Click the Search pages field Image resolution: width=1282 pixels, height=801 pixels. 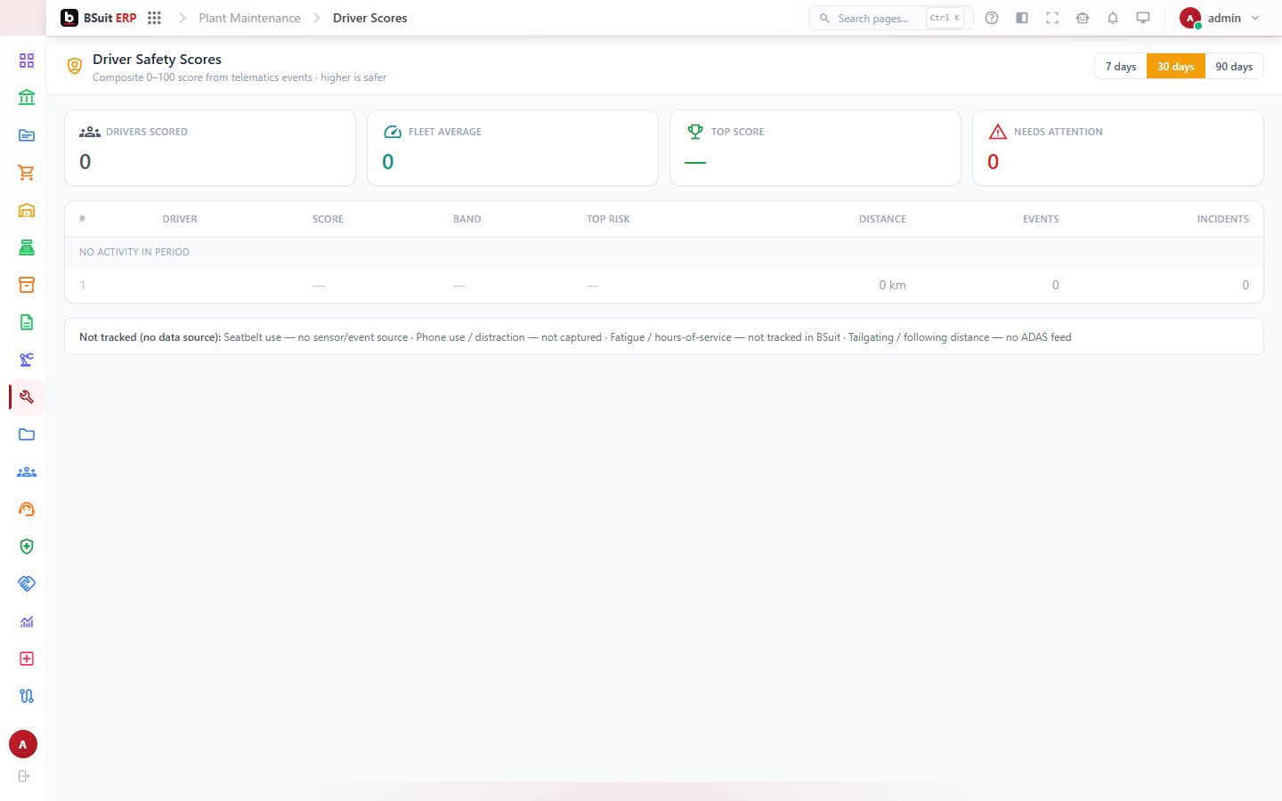coord(890,18)
